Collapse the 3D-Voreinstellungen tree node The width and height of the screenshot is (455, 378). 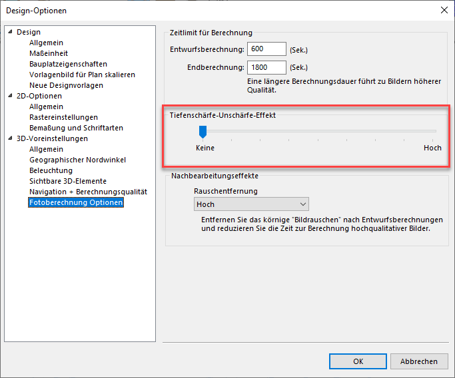[x=10, y=138]
